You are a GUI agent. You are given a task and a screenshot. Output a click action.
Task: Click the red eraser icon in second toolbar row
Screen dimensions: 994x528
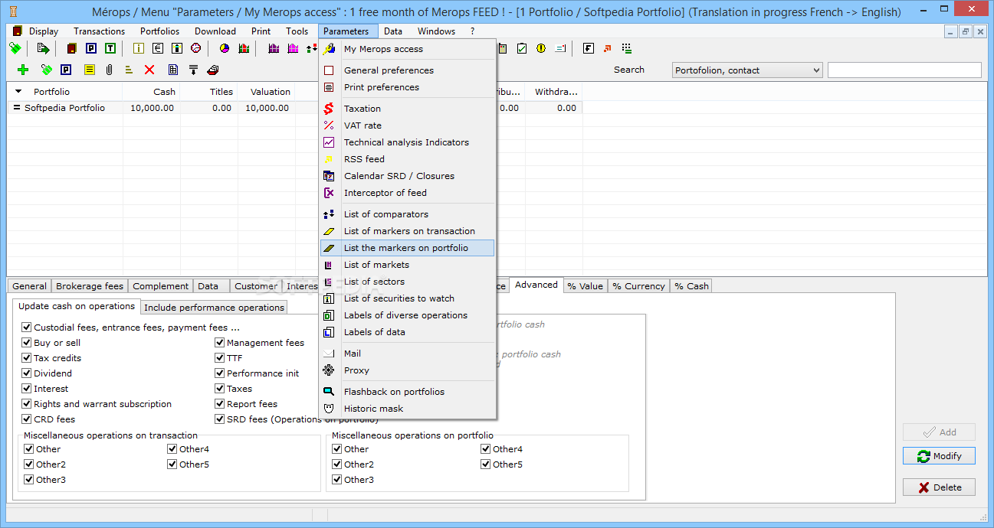213,70
